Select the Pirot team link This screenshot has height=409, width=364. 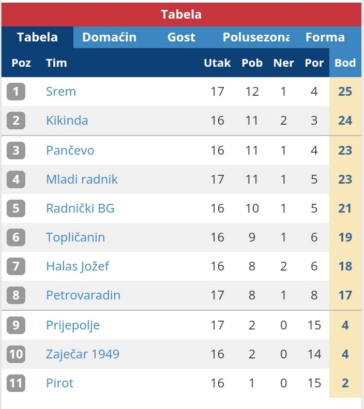pos(60,383)
